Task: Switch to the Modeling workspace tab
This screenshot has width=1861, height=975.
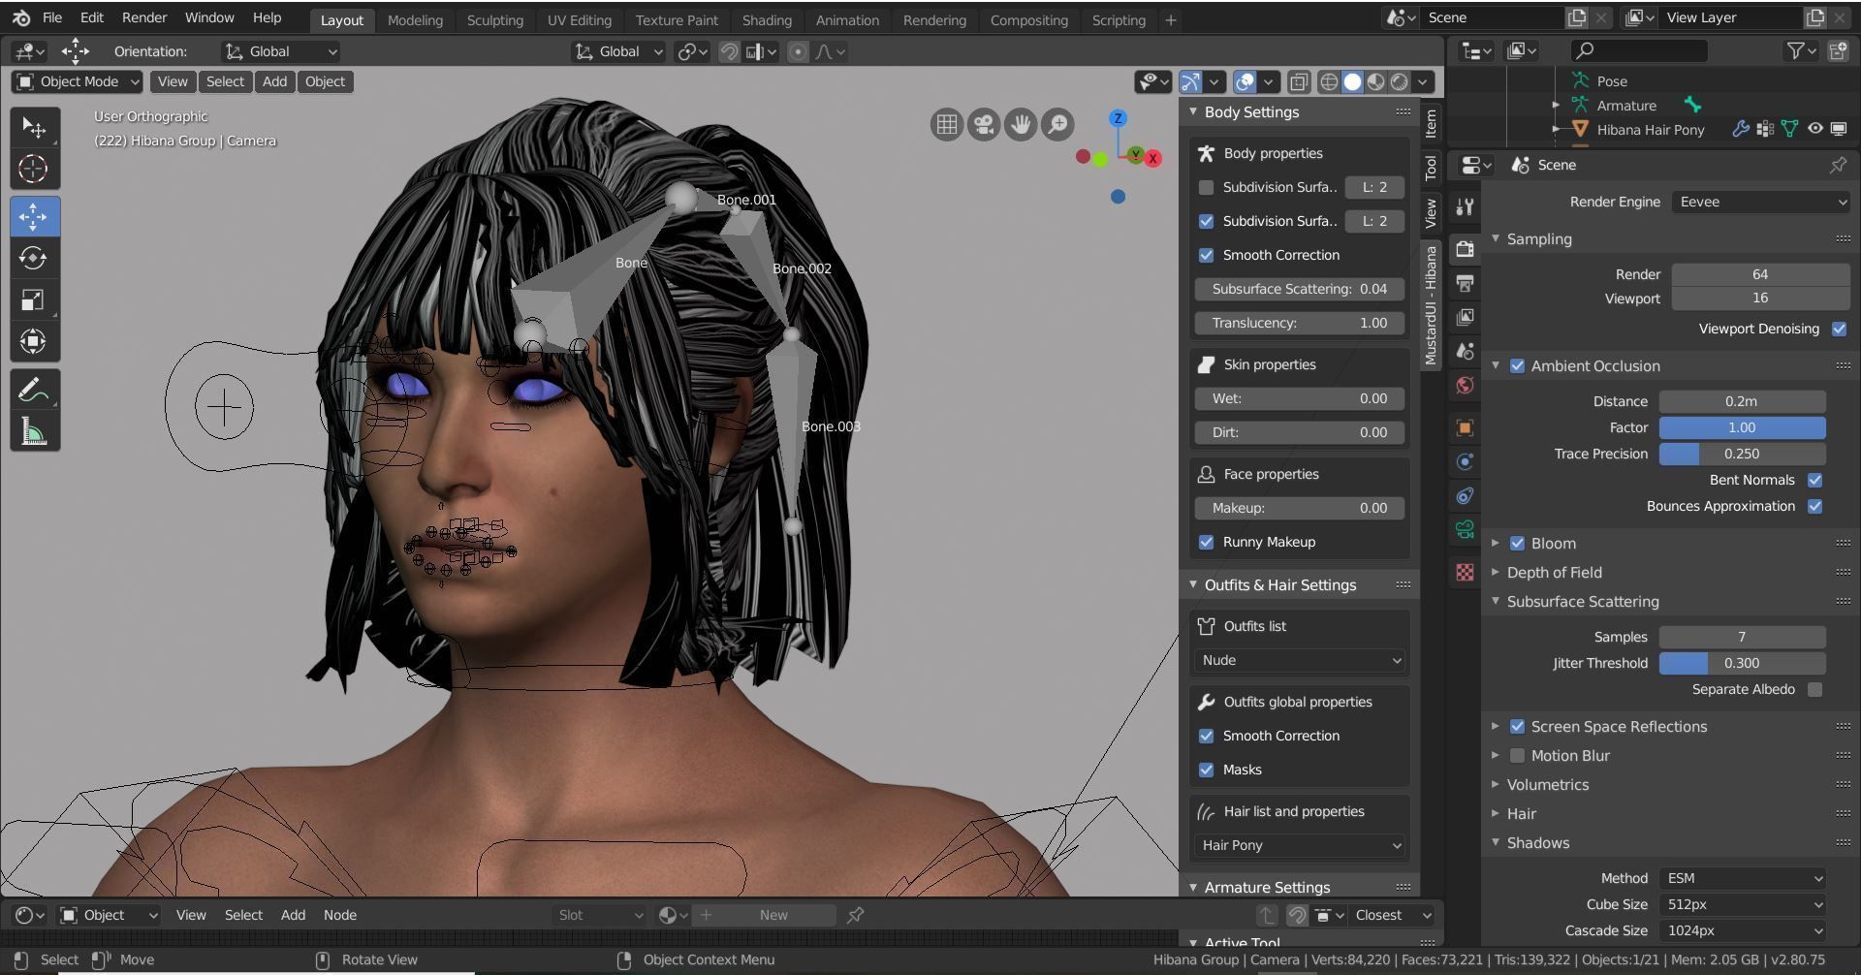Action: (x=415, y=19)
